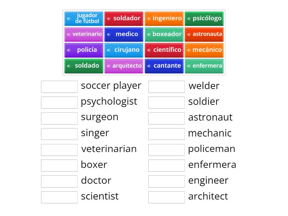Click the "policía" word card

pyautogui.click(x=84, y=50)
